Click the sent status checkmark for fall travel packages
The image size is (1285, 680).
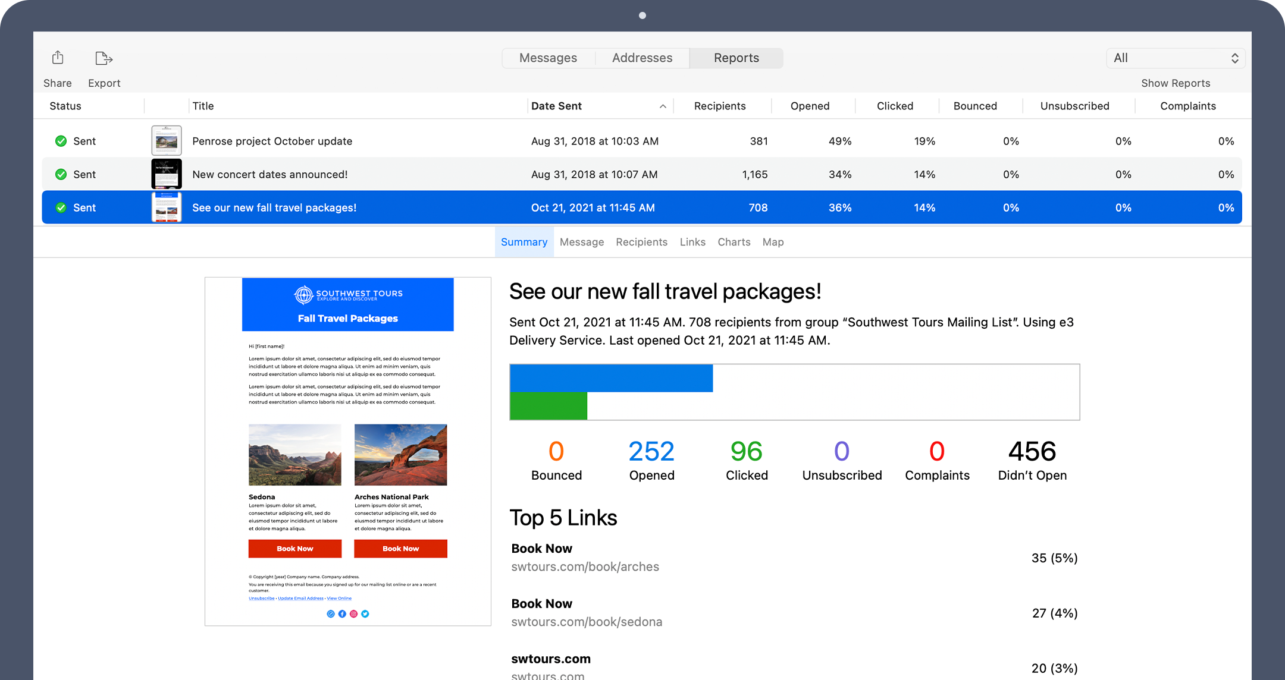pos(61,207)
